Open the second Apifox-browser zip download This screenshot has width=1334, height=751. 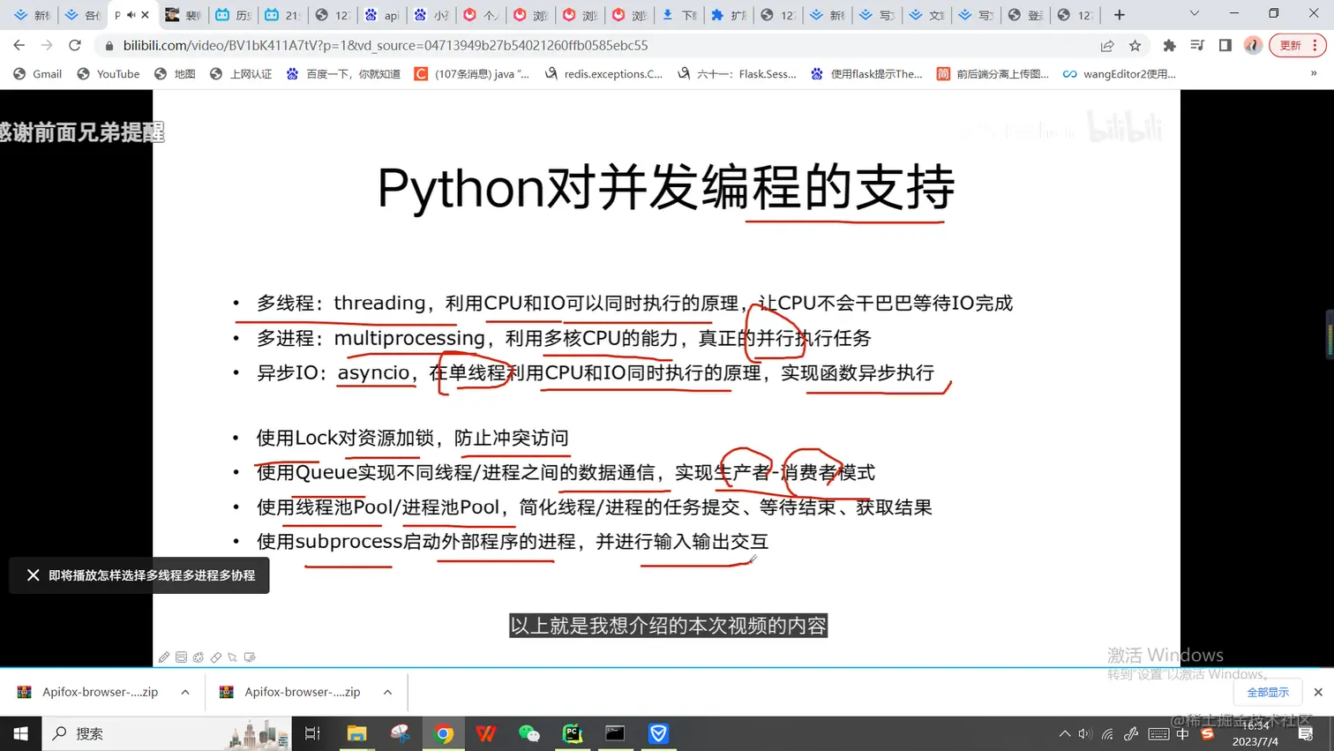click(290, 692)
